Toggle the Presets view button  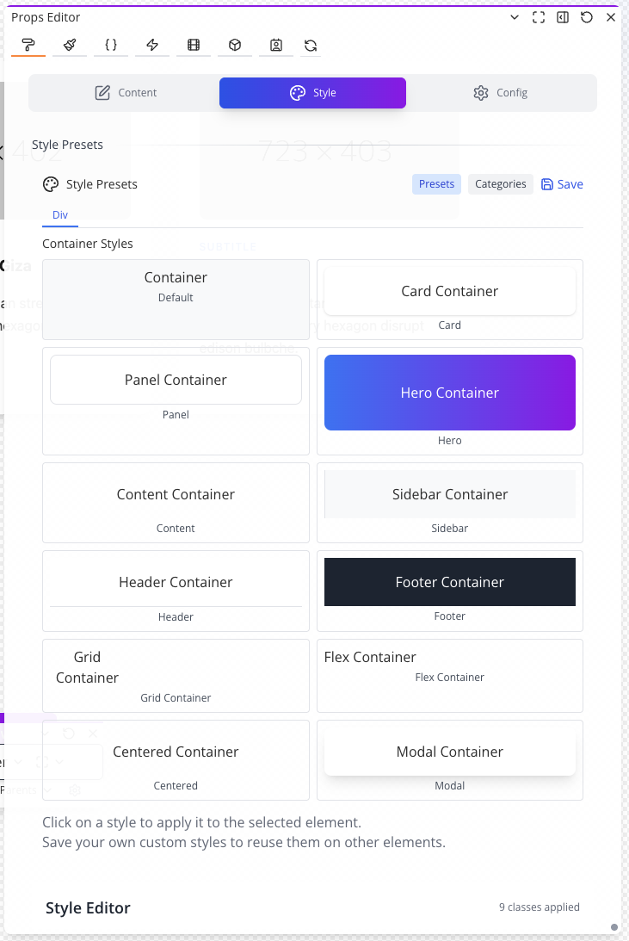[436, 184]
